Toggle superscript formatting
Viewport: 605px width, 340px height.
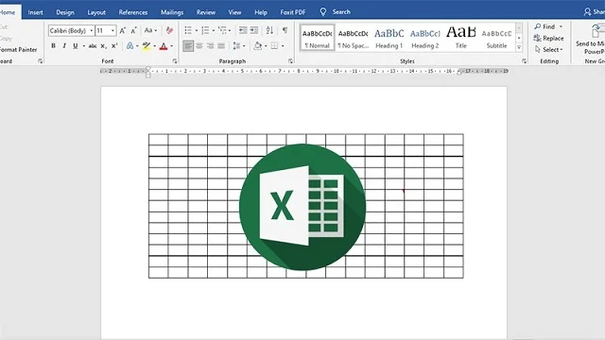114,46
